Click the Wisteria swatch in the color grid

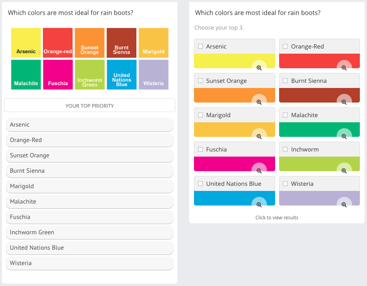153,75
